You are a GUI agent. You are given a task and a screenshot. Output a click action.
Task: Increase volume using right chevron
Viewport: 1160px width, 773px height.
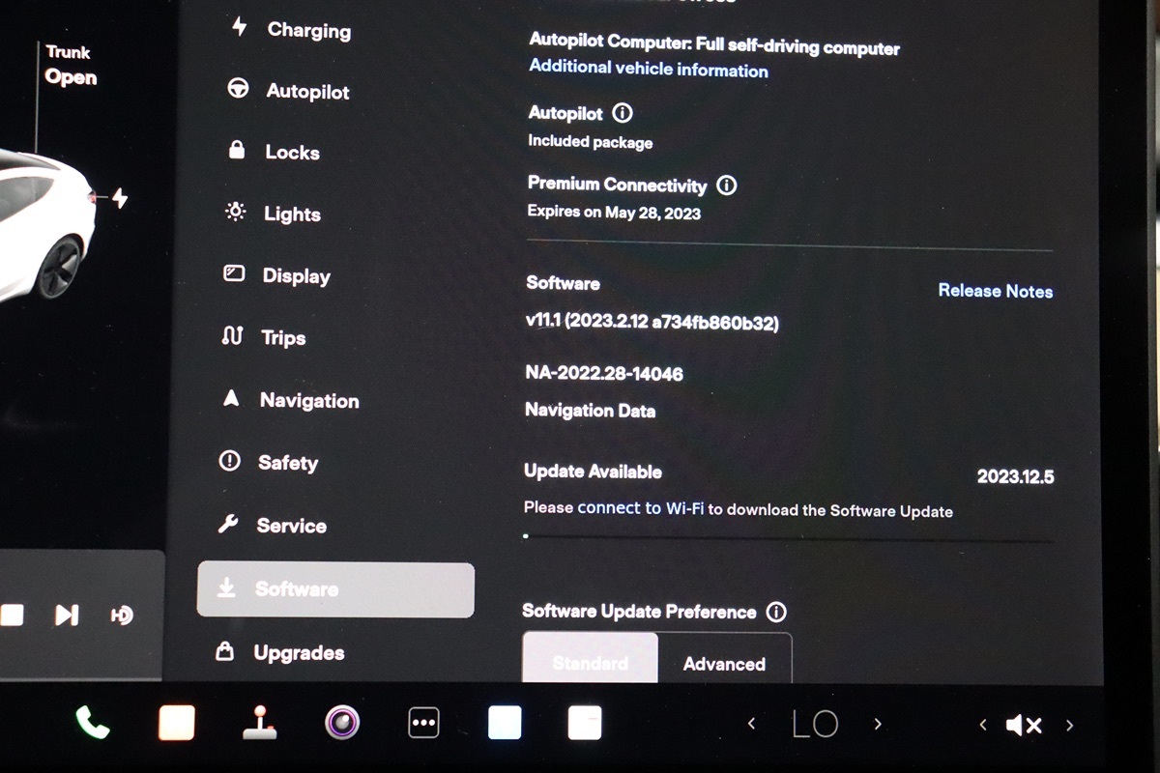click(1069, 725)
